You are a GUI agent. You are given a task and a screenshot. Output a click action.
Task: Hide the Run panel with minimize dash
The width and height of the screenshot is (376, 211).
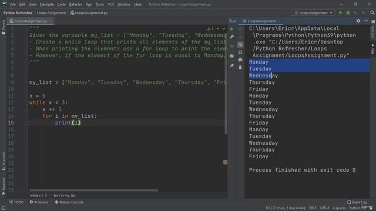[x=366, y=21]
